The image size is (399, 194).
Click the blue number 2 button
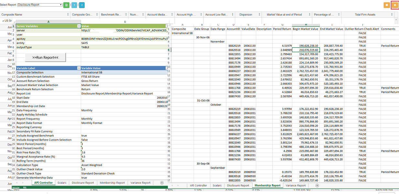[x=82, y=5]
